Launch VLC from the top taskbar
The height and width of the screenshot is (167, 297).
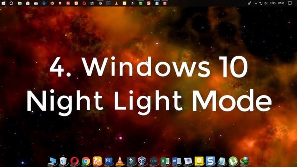tap(116, 3)
